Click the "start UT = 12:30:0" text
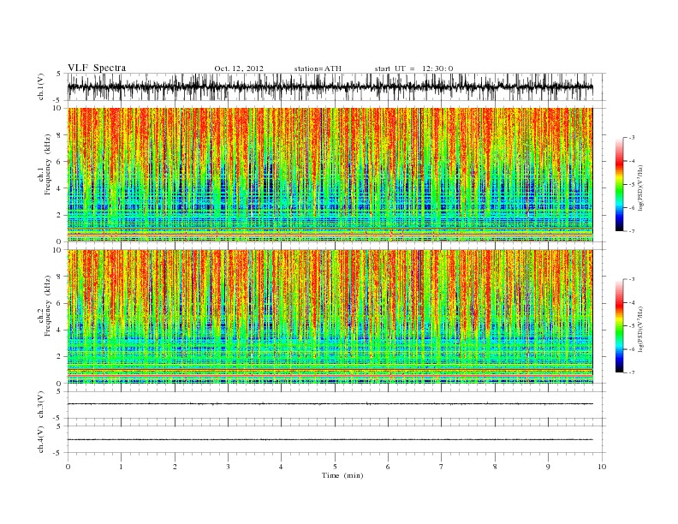The width and height of the screenshot is (678, 524). [413, 68]
